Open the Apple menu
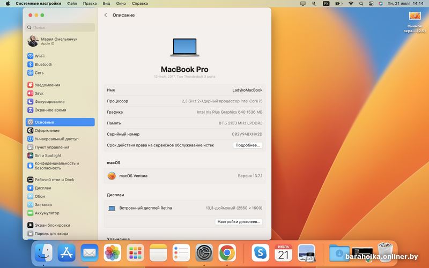This screenshot has width=429, height=268. tap(8, 4)
